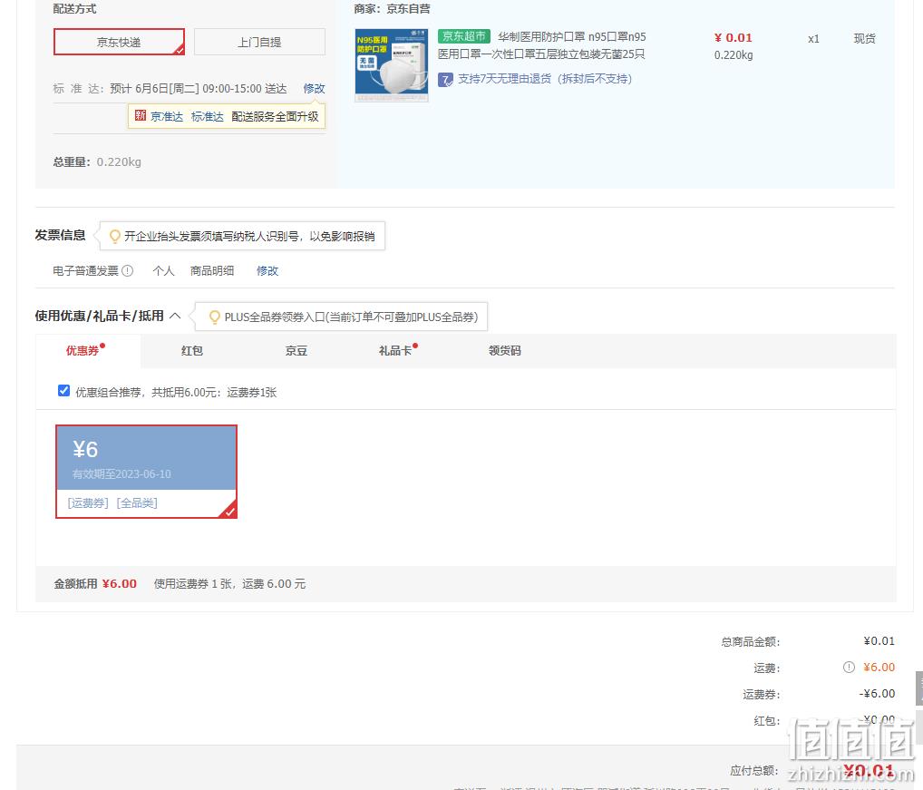
Task: Open product title 华制医用防护口罩
Action: coord(541,45)
